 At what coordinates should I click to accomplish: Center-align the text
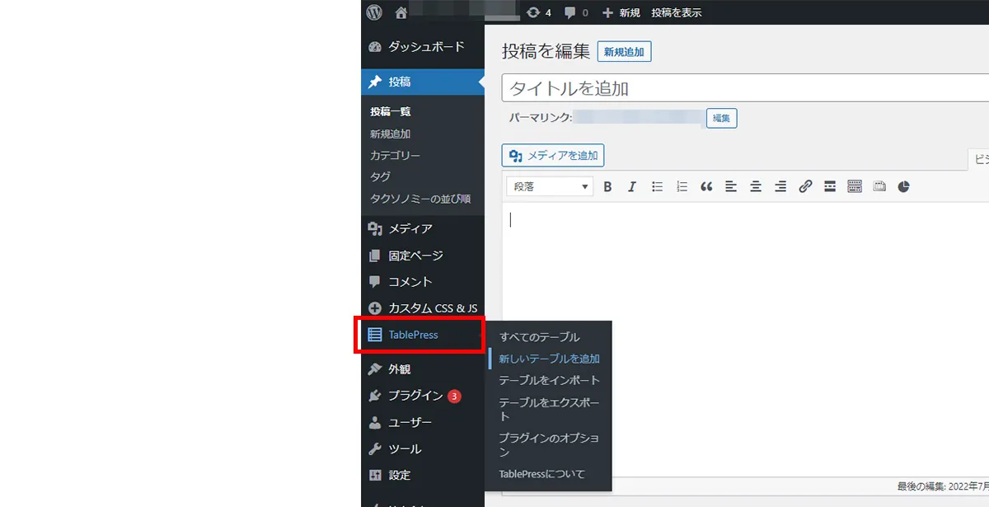click(756, 185)
